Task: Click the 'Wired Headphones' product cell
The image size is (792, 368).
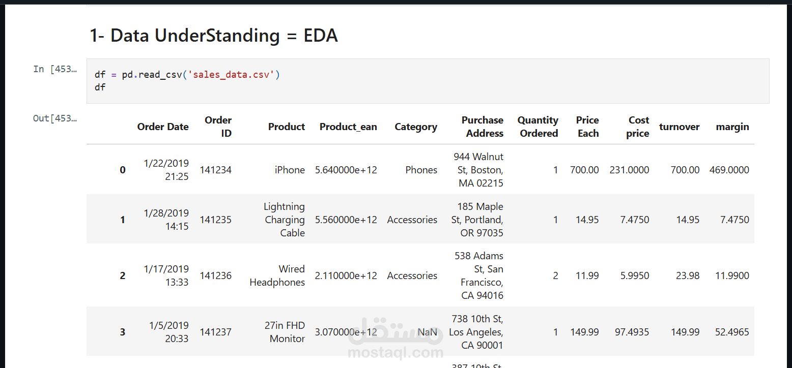Action: click(x=277, y=275)
